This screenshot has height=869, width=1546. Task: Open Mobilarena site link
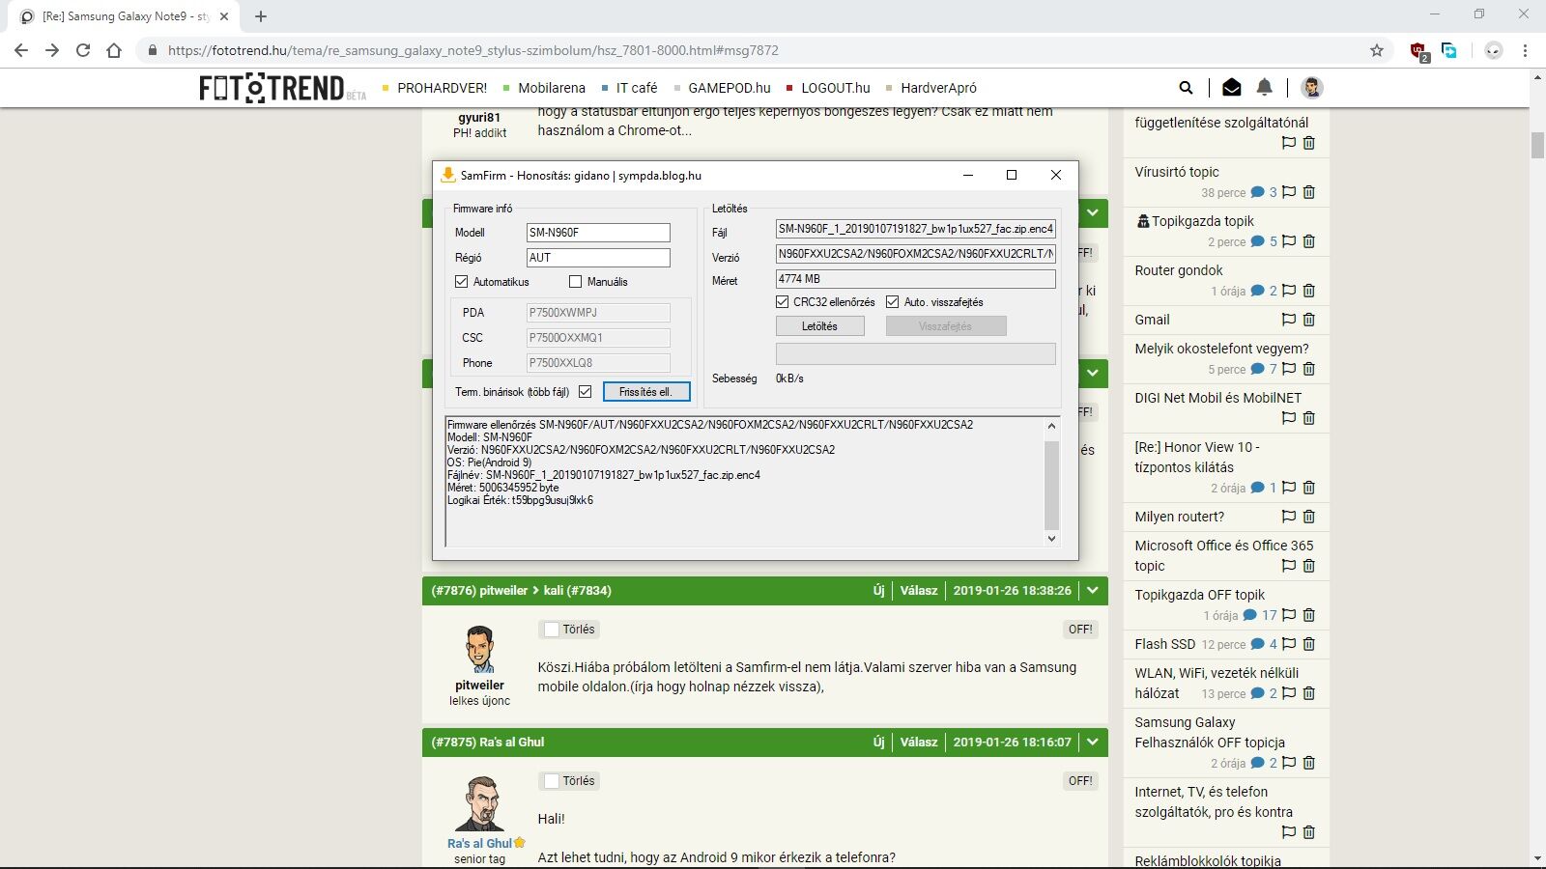(552, 88)
